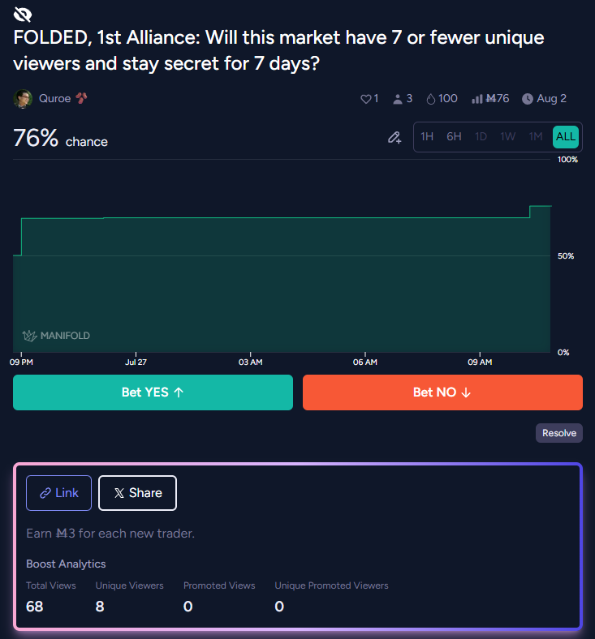Open traders list person icon
Image resolution: width=595 pixels, height=639 pixels.
pos(397,99)
